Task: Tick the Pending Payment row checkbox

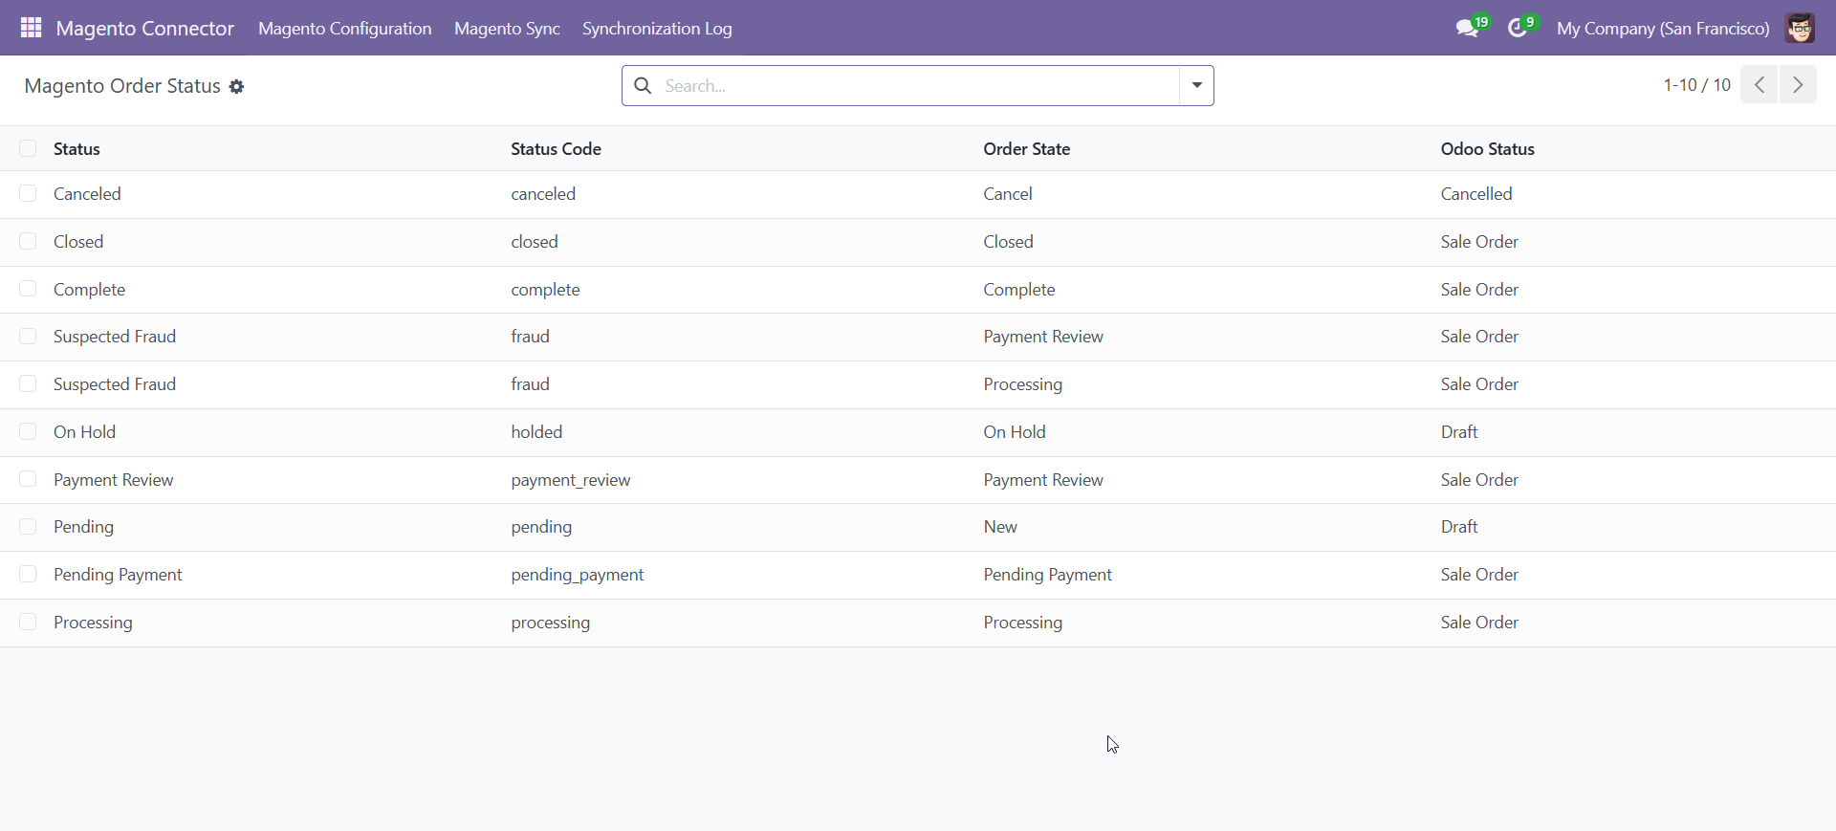Action: (28, 575)
